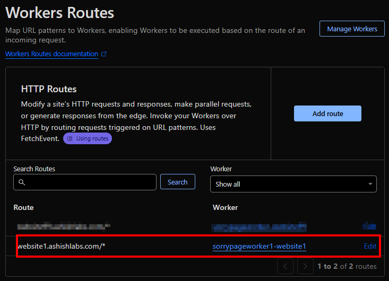Image resolution: width=389 pixels, height=281 pixels.
Task: Open the sorrypageworker1-website1 worker link
Action: (259, 246)
